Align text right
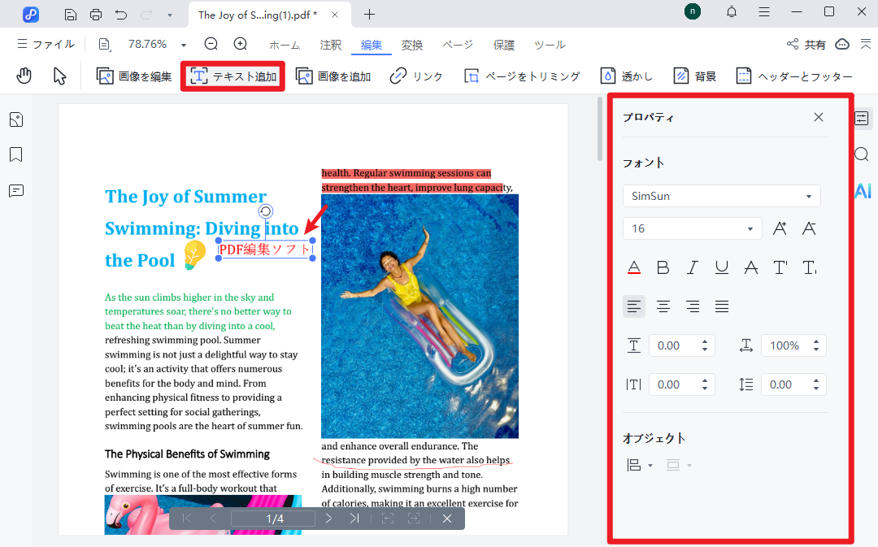Image resolution: width=878 pixels, height=547 pixels. click(693, 306)
